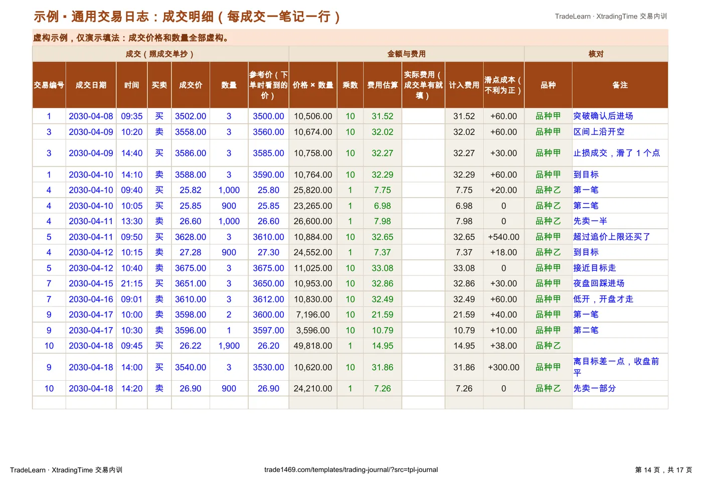This screenshot has height=484, width=702.
Task: Click the 成交日期 column header
Action: [x=91, y=85]
